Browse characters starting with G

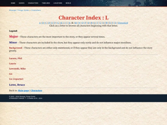click(58, 23)
